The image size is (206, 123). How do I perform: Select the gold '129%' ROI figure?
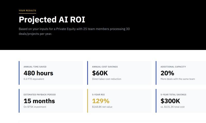point(101,101)
